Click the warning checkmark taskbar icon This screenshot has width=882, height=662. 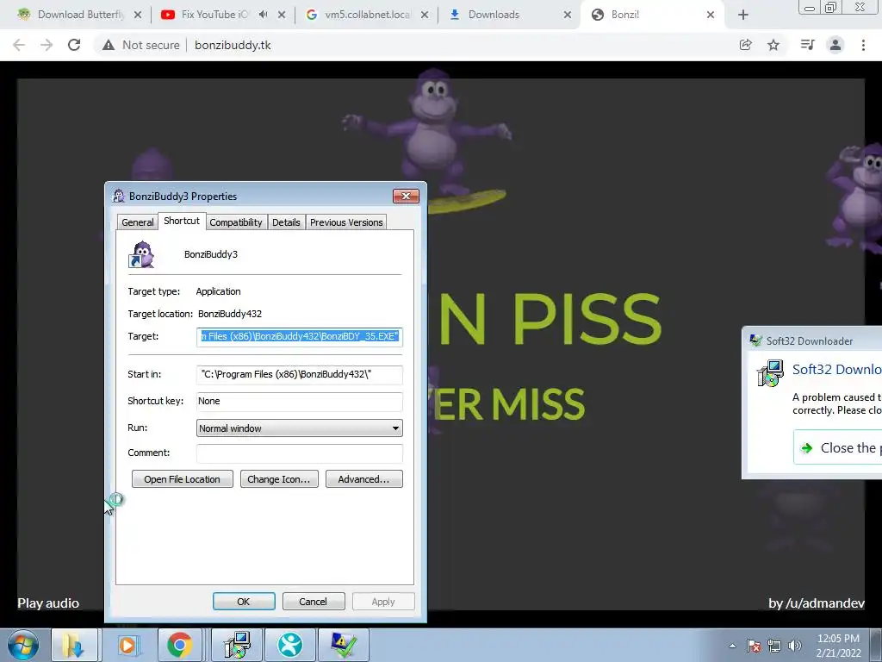coord(343,645)
